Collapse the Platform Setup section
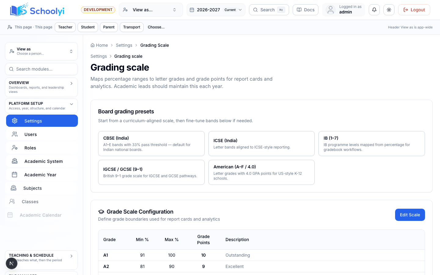Image resolution: width=440 pixels, height=275 pixels. point(42,106)
